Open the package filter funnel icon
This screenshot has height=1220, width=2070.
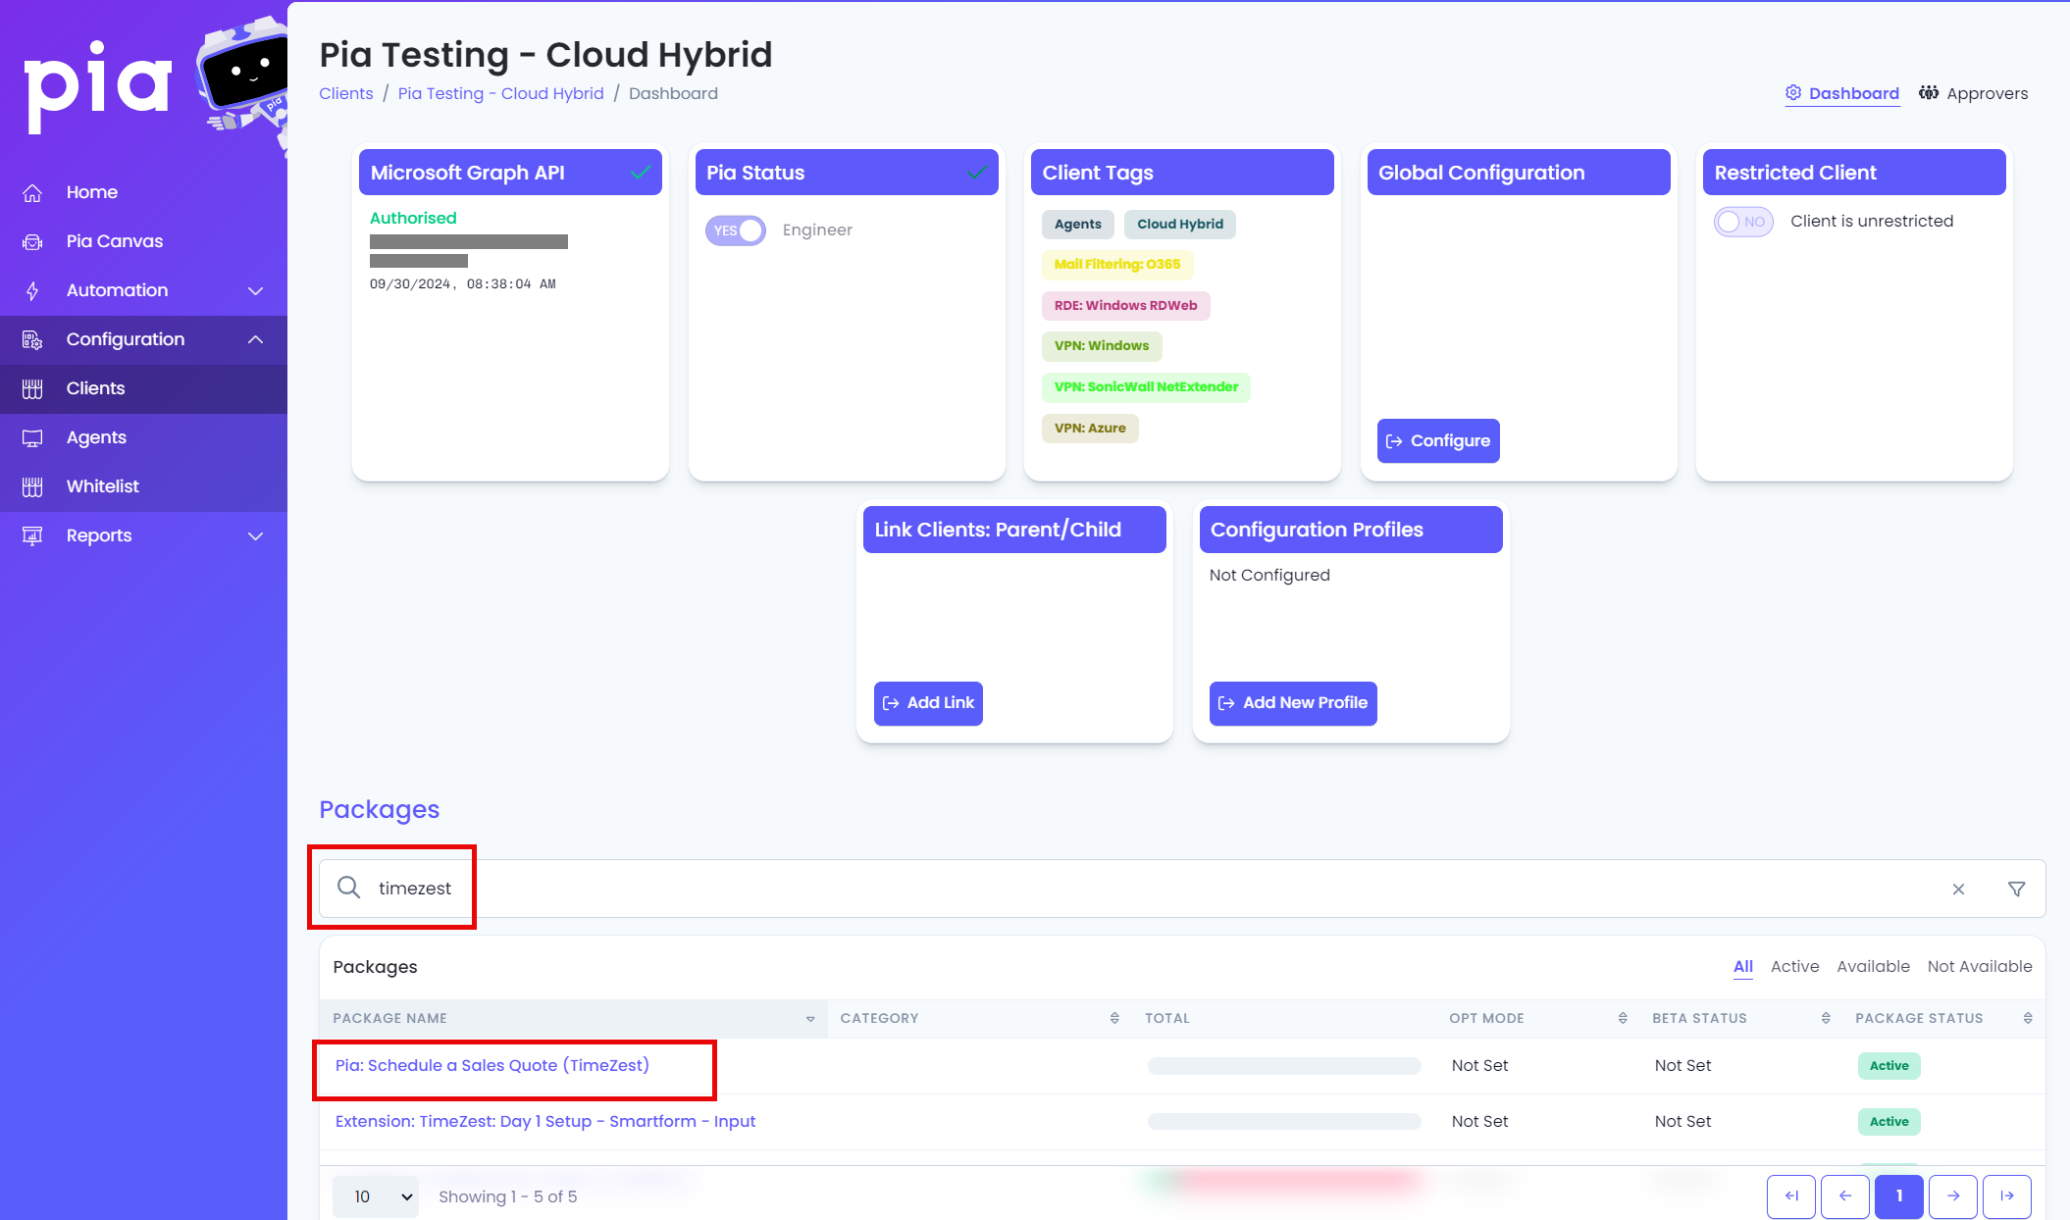pos(2017,889)
